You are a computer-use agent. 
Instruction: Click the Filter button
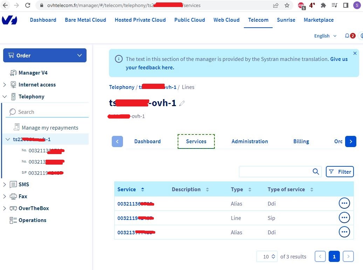340,172
